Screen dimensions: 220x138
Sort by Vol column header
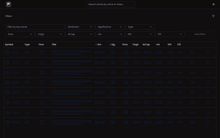[x=158, y=44]
